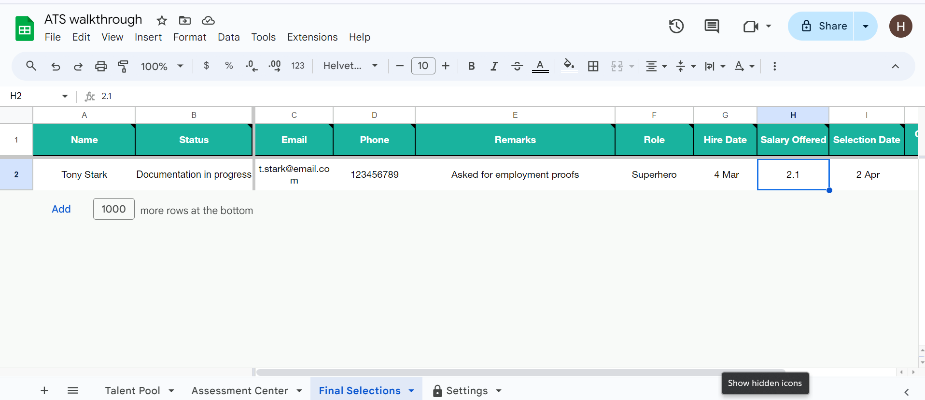925x400 pixels.
Task: Open the Tools menu
Action: point(263,37)
